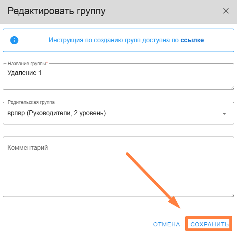237x234 pixels.
Task: Open the Родительская группа combo box
Action: coord(118,113)
